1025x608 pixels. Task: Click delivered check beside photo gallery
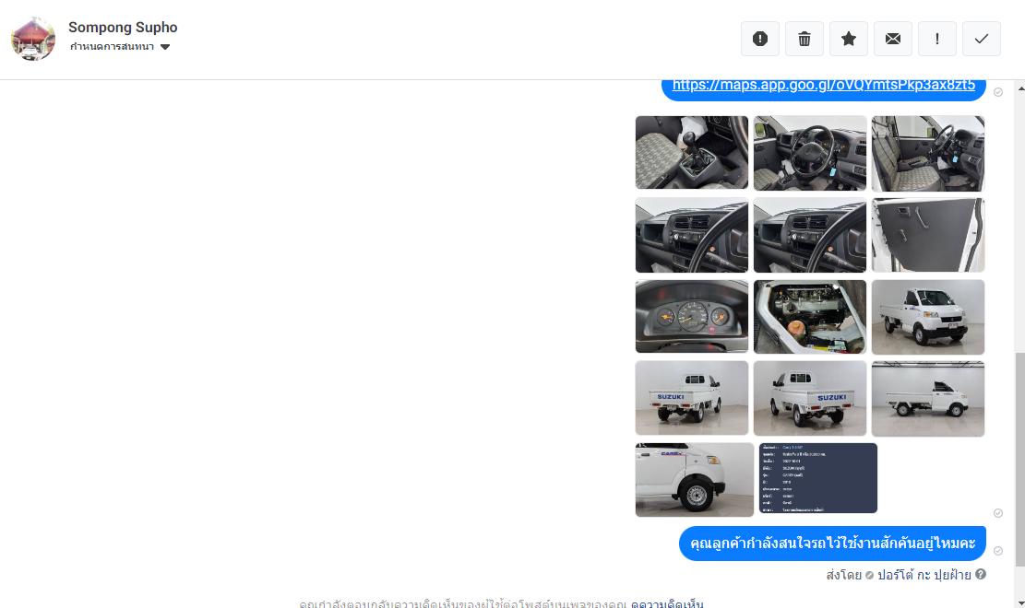click(998, 513)
